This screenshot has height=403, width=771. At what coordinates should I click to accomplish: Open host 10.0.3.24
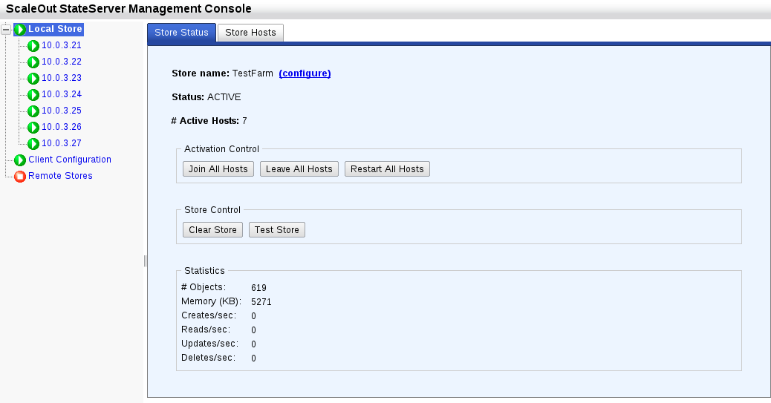point(62,94)
